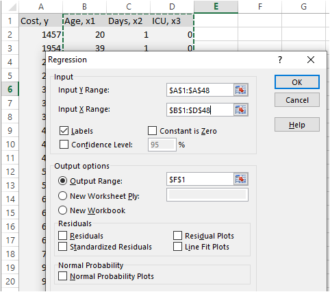The width and height of the screenshot is (330, 292).
Task: Select the Output Range radio button
Action: 62,181
